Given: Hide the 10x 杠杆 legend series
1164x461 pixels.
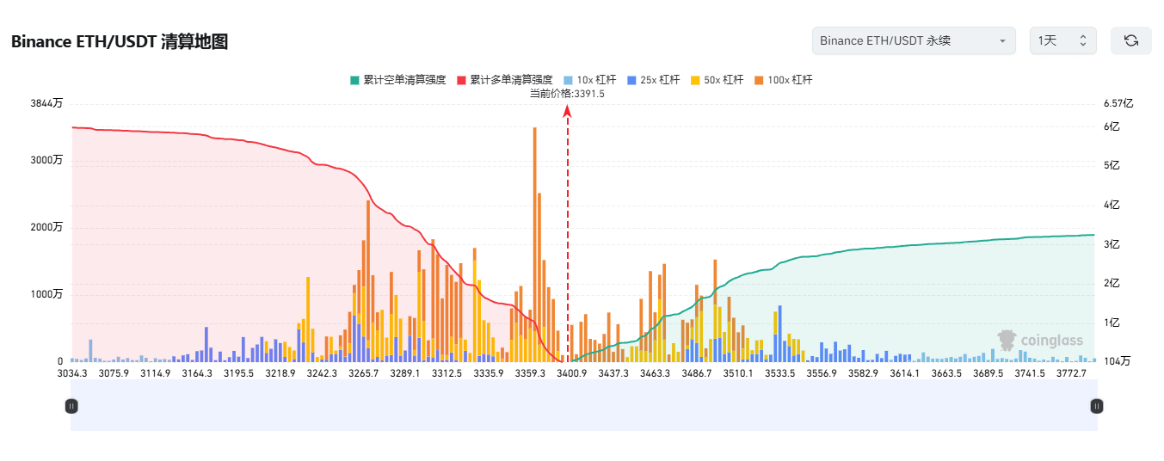Looking at the screenshot, I should [x=589, y=80].
